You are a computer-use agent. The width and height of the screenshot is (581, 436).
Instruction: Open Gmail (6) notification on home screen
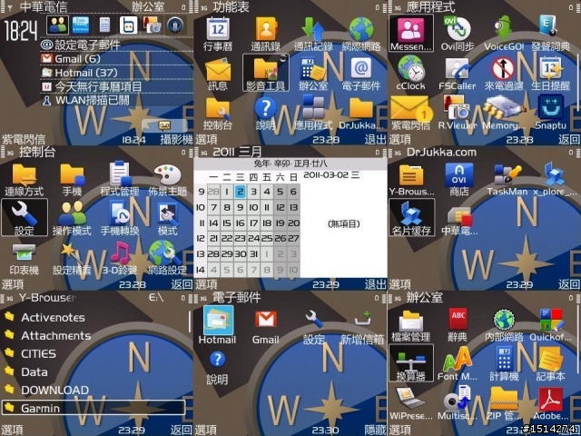pos(116,58)
